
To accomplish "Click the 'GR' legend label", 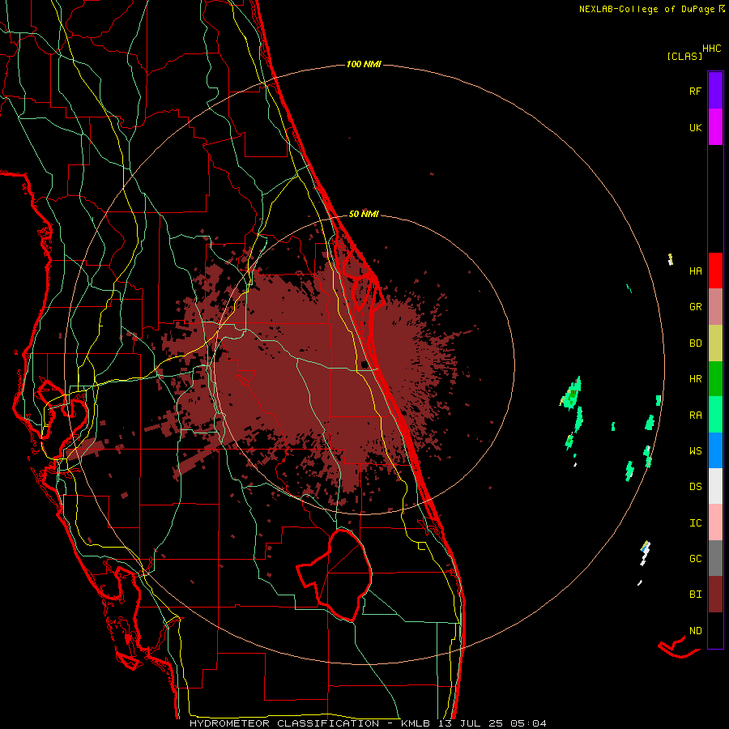I will 695,307.
